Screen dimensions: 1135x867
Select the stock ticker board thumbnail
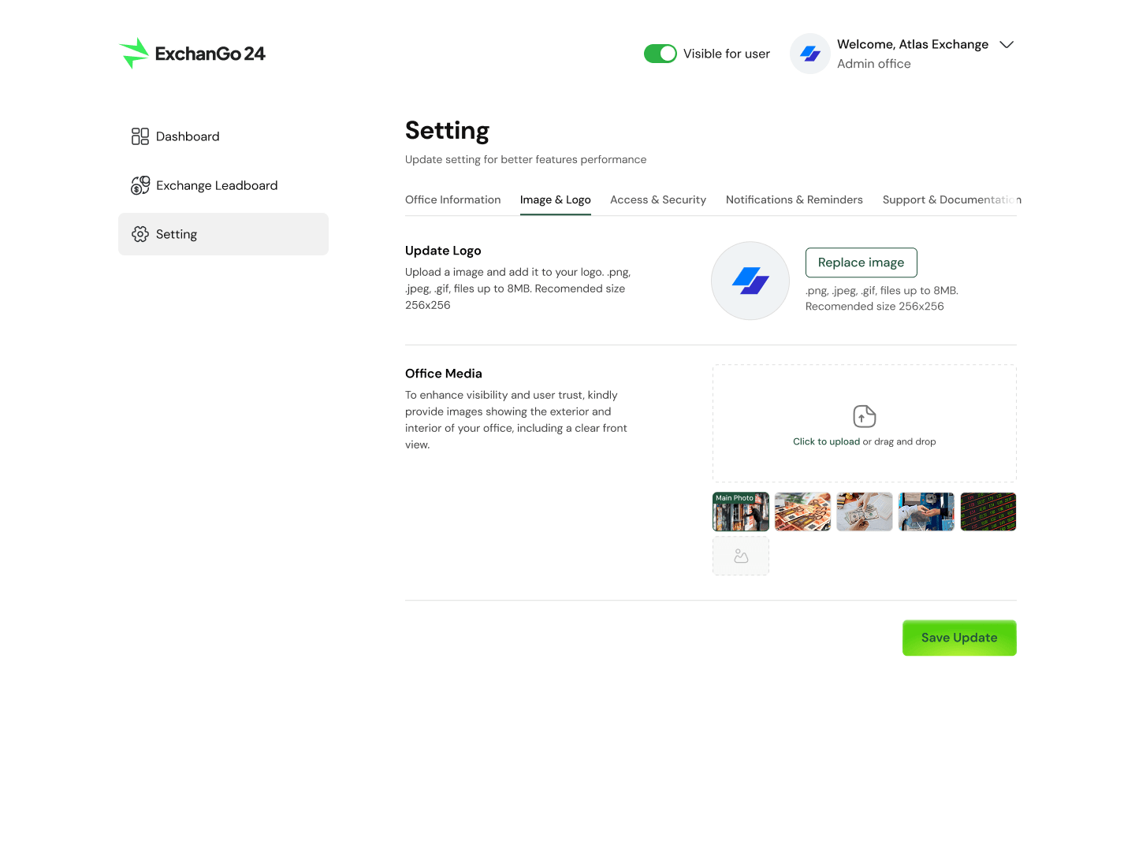pos(988,512)
